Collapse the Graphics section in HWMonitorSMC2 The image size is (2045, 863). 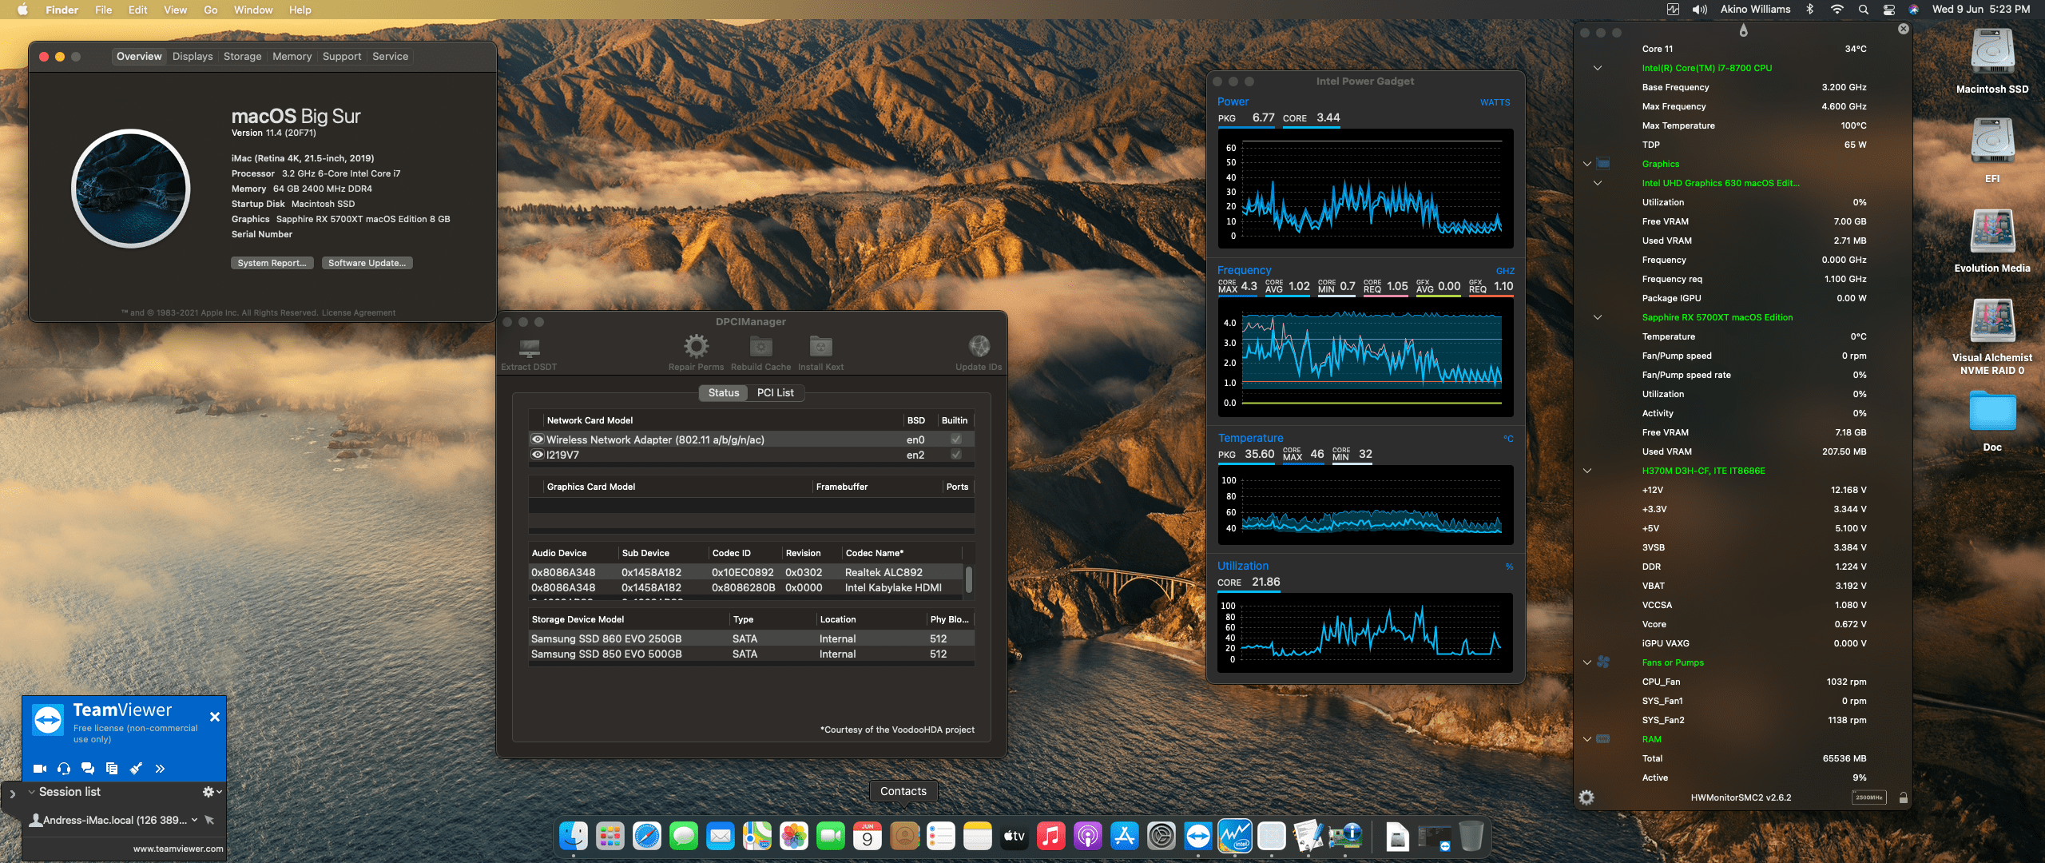pos(1587,164)
